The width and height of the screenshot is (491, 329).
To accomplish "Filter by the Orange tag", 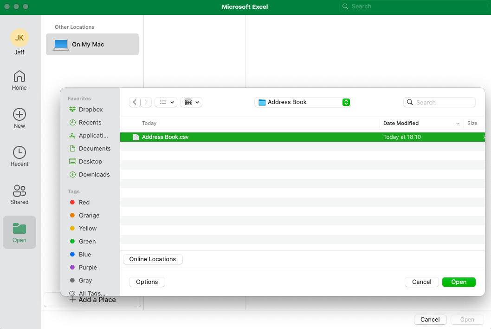I will [x=84, y=216].
